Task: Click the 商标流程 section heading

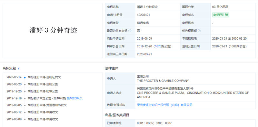Action: pyautogui.click(x=9, y=68)
